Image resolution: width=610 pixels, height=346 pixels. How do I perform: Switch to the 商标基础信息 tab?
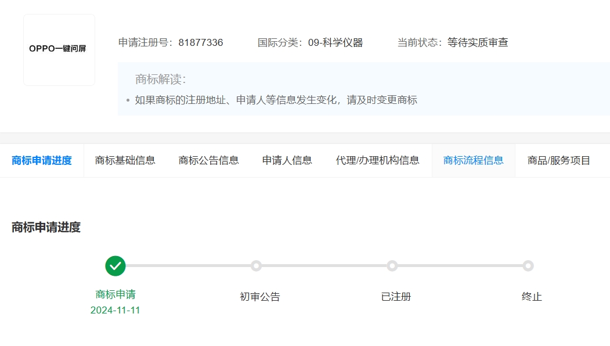click(x=125, y=160)
